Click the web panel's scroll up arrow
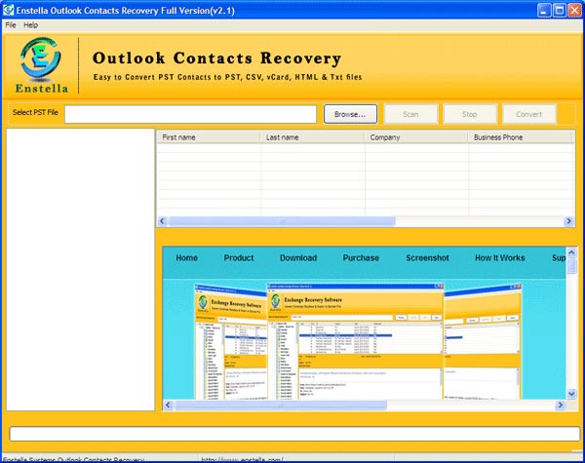The height and width of the screenshot is (463, 585). 571,252
